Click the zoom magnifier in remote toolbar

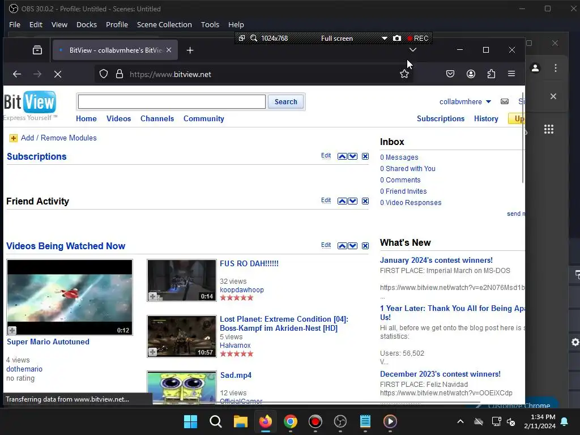pyautogui.click(x=254, y=38)
